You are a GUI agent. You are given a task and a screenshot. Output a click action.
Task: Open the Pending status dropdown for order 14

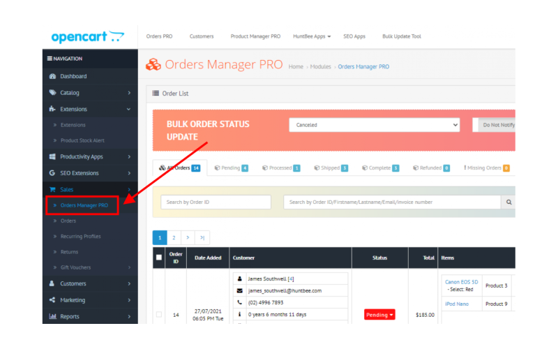pyautogui.click(x=379, y=315)
